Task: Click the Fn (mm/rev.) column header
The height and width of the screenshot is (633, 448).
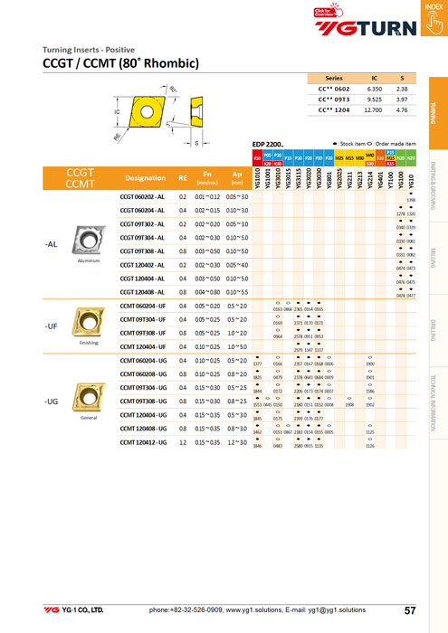Action: point(207,178)
